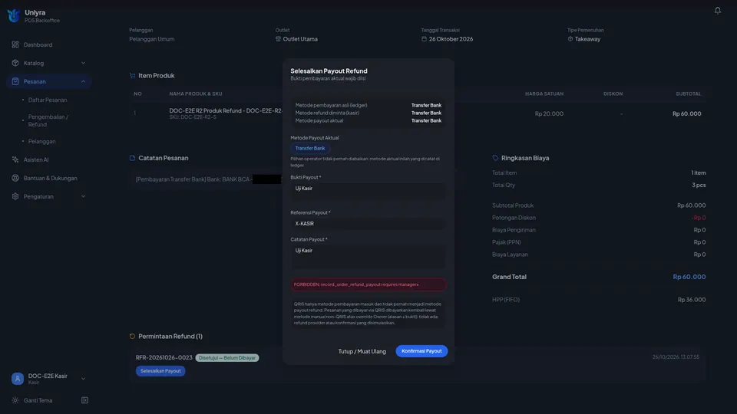Click the QRIS policy note paragraph
The width and height of the screenshot is (737, 414).
tap(368, 314)
